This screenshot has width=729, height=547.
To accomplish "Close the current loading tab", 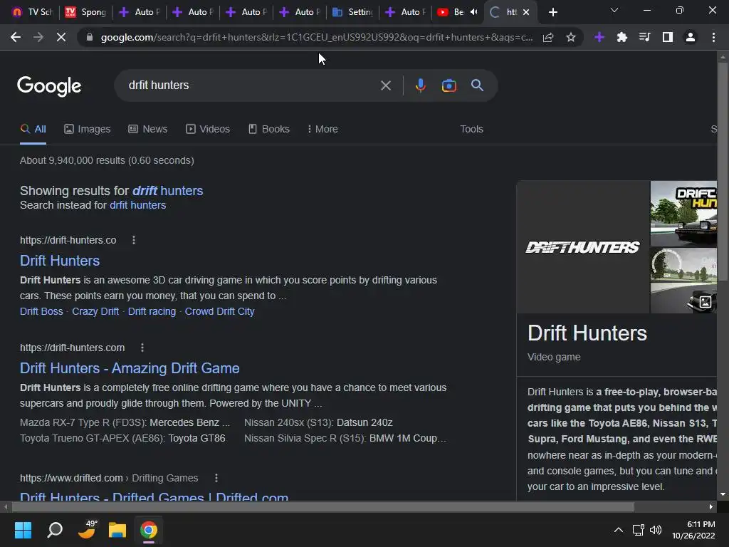I will [x=526, y=12].
